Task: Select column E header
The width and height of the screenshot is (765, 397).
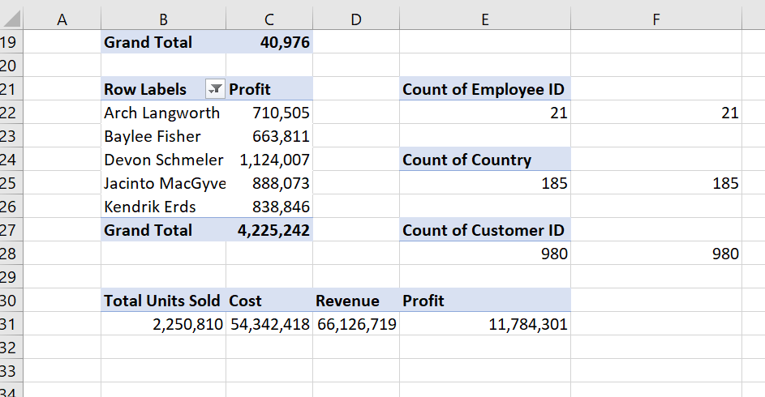Action: (484, 19)
